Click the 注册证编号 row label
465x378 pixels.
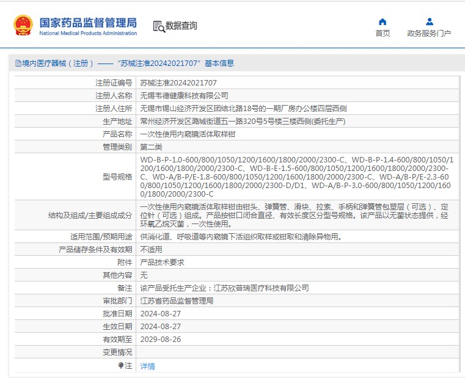(114, 82)
